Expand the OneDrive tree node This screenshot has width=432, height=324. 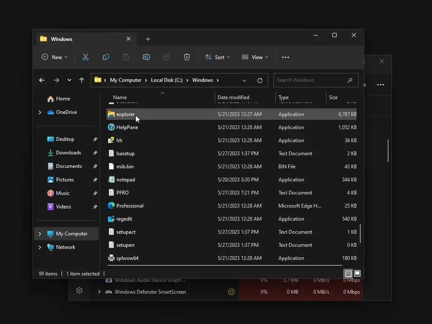coord(40,112)
